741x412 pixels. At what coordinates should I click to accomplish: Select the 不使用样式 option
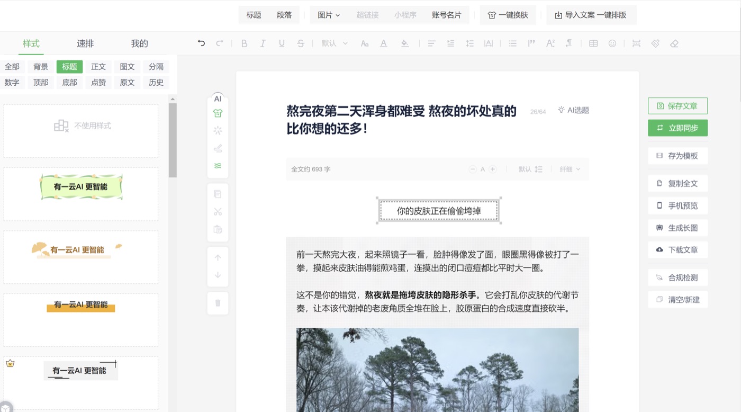pos(81,131)
